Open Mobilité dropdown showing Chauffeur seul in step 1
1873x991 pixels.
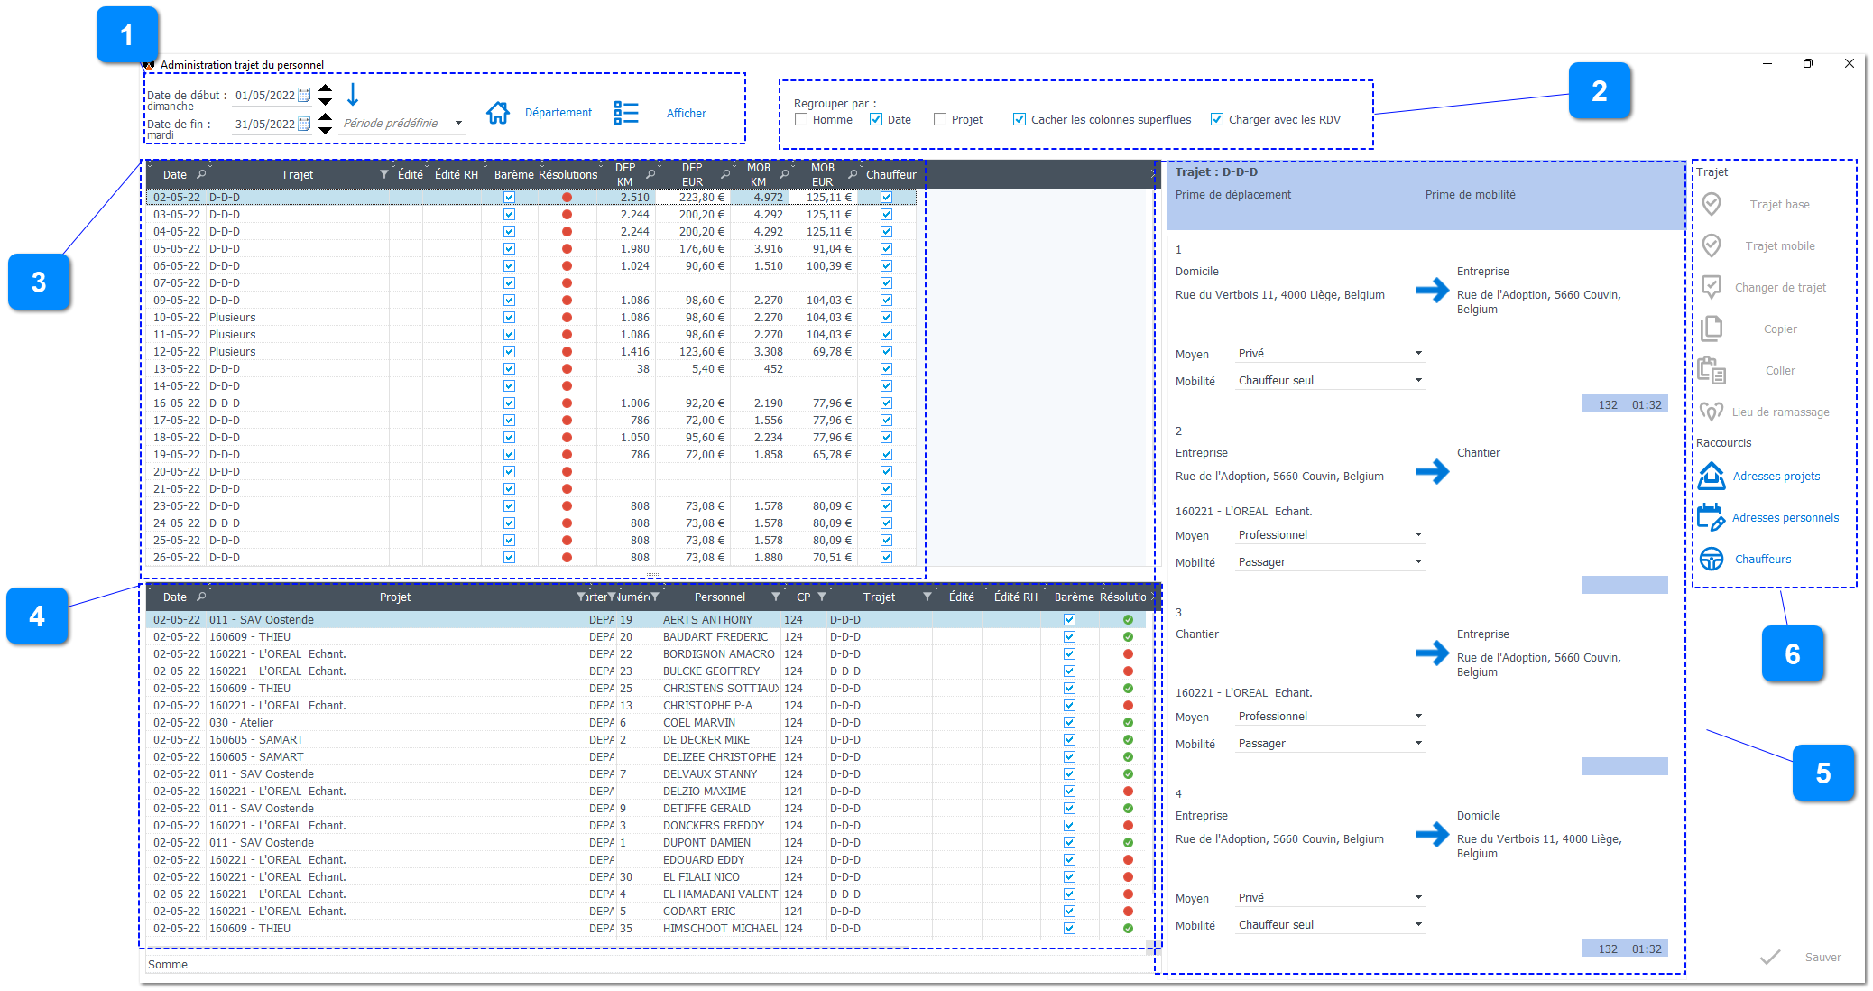point(1418,380)
